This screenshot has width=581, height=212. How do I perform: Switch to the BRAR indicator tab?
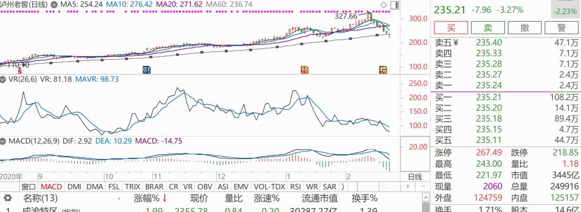point(154,186)
